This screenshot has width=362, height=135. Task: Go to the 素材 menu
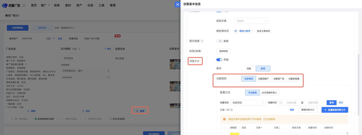click(x=68, y=5)
